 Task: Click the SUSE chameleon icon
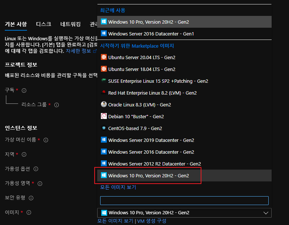104,80
